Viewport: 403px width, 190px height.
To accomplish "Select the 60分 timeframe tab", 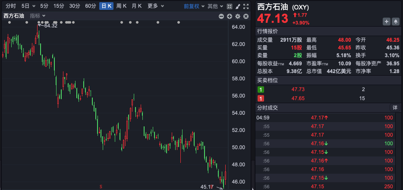I will (91, 6).
